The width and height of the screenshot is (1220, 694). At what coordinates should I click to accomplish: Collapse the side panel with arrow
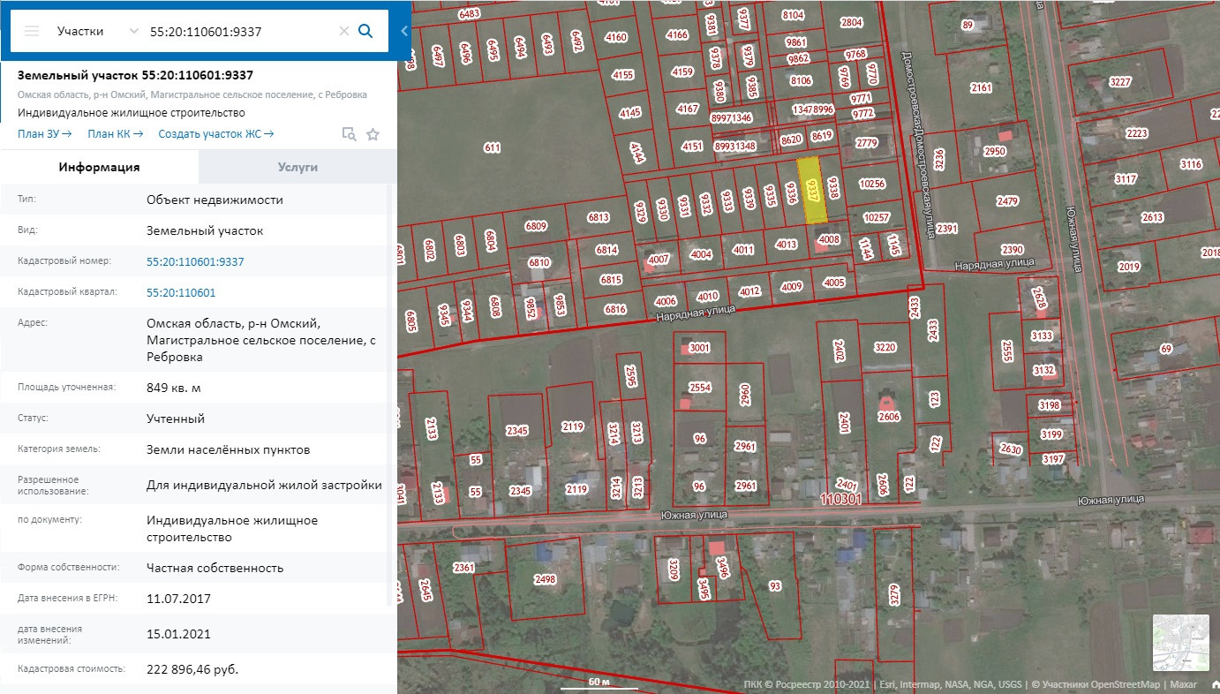point(404,31)
